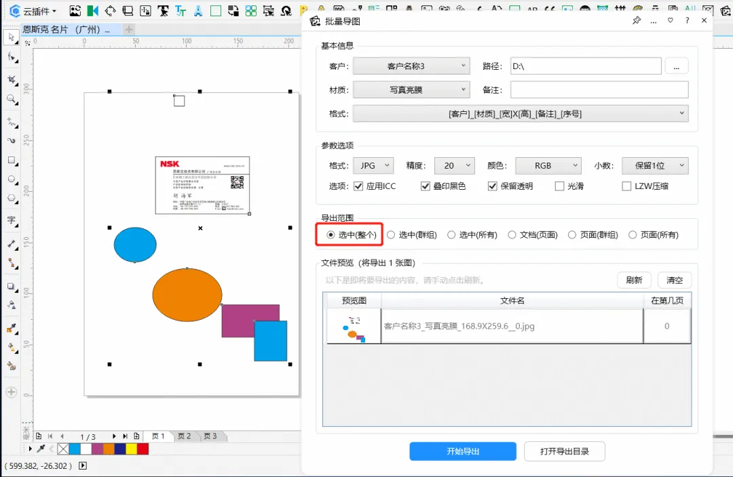This screenshot has width=733, height=477.
Task: Select the 选中(所有) export range option
Action: pos(472,234)
